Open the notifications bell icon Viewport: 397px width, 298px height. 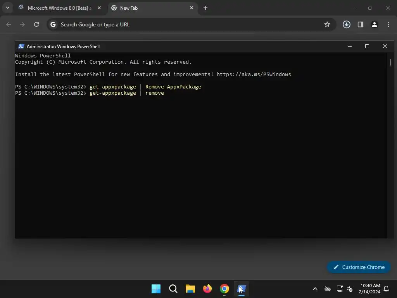(x=387, y=289)
